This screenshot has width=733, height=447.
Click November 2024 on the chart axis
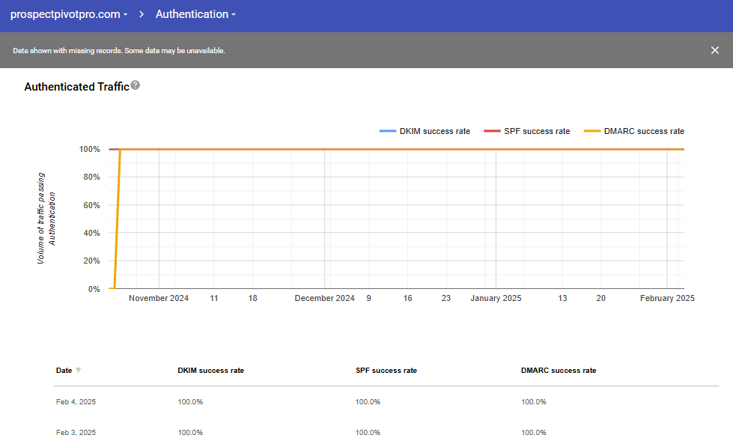click(x=159, y=298)
